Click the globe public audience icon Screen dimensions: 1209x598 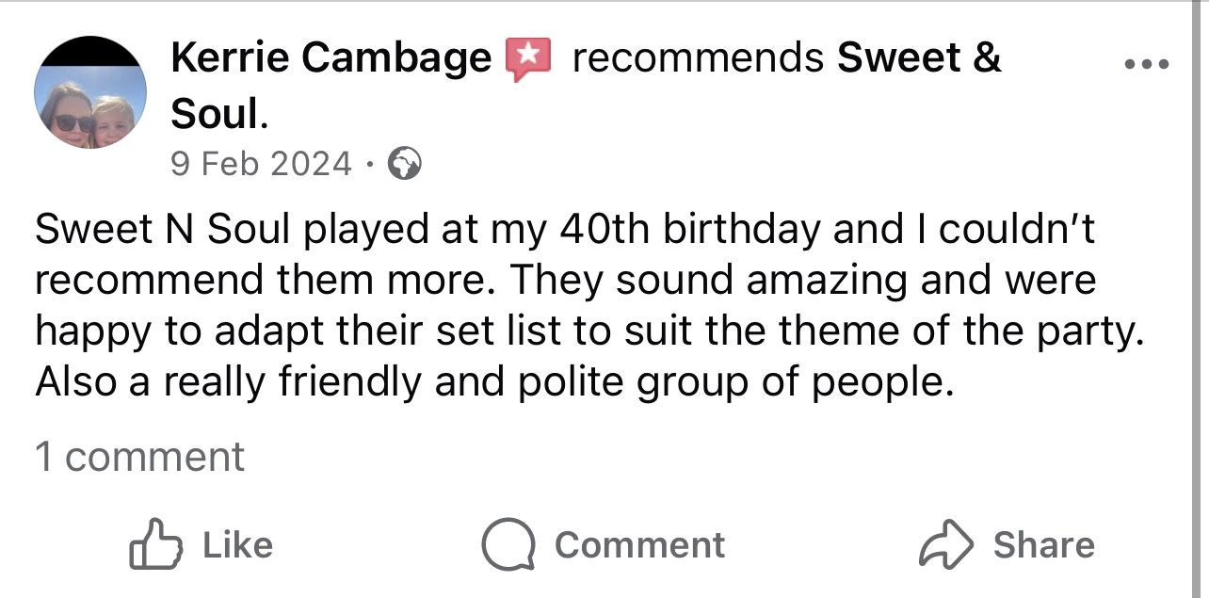coord(405,165)
